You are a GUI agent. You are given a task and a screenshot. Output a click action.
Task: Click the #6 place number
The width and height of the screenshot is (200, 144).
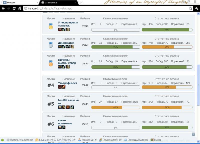51,124
